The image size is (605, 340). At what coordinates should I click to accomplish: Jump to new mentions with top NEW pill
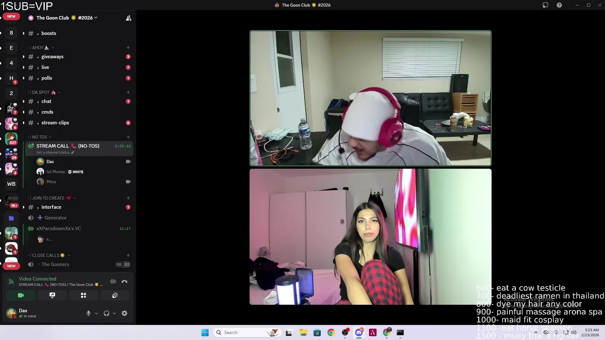(11, 17)
